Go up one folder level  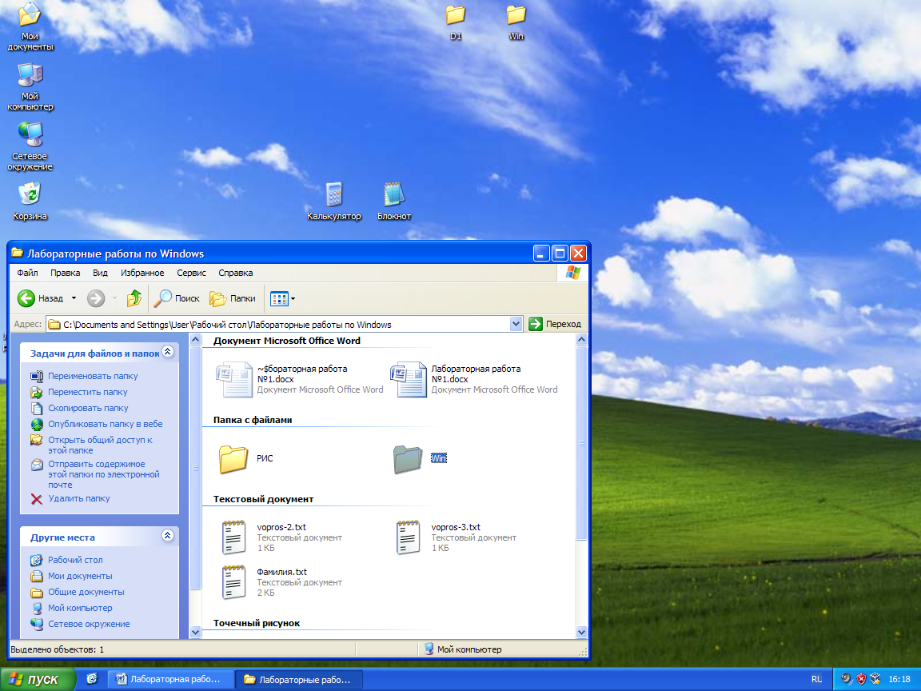point(134,298)
